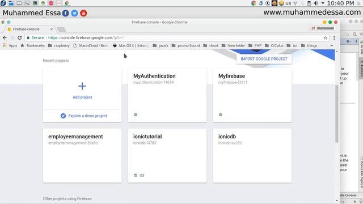Open the raspberry bookmark folder
This screenshot has height=204, width=363.
[59, 45]
